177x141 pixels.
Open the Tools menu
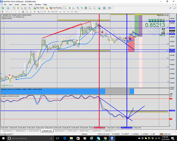coord(30,5)
